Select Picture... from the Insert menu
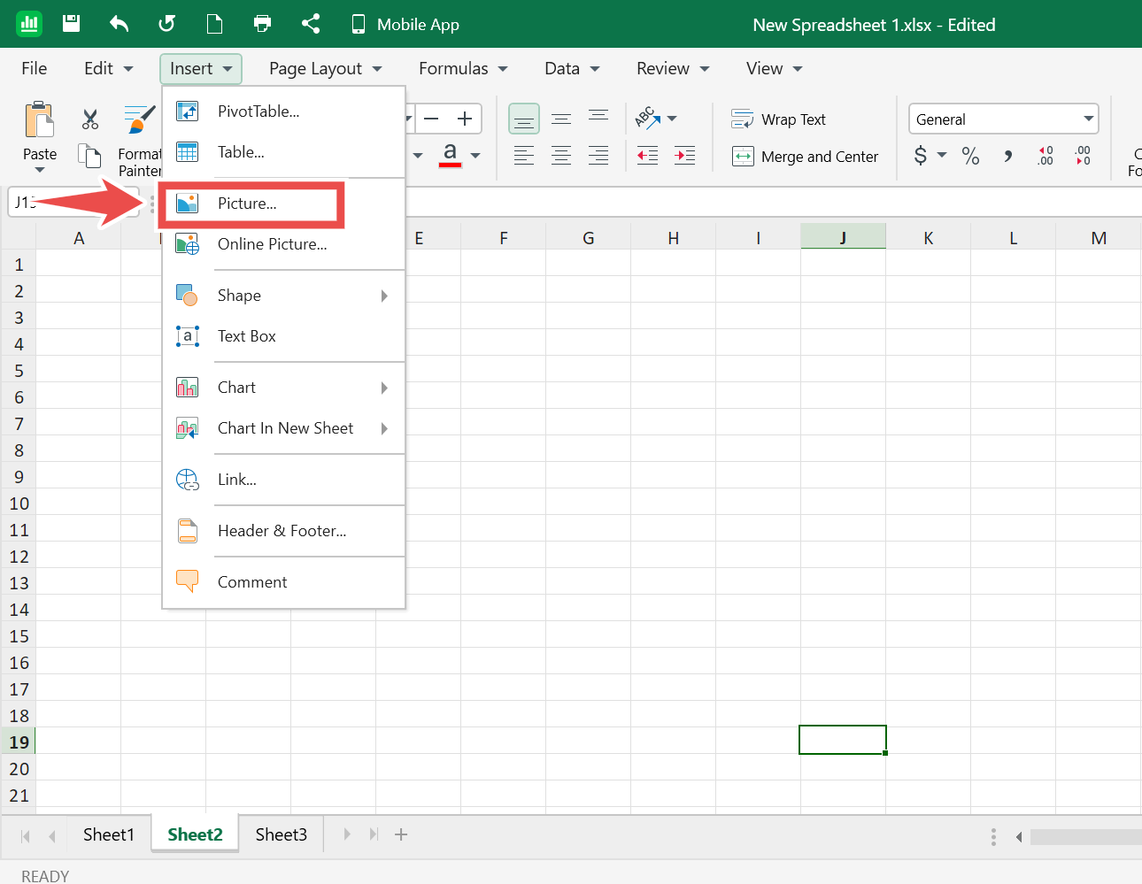Viewport: 1142px width, 884px height. [248, 204]
